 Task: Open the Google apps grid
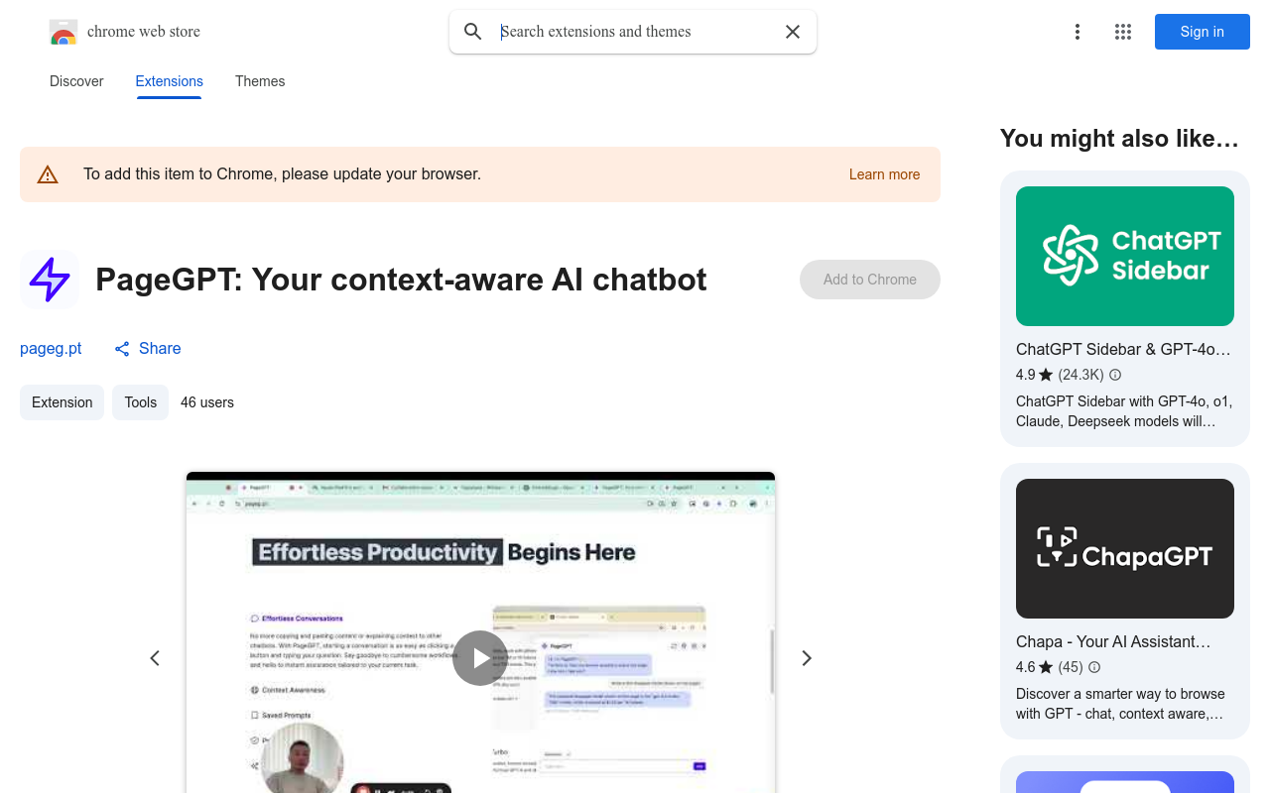[1123, 32]
